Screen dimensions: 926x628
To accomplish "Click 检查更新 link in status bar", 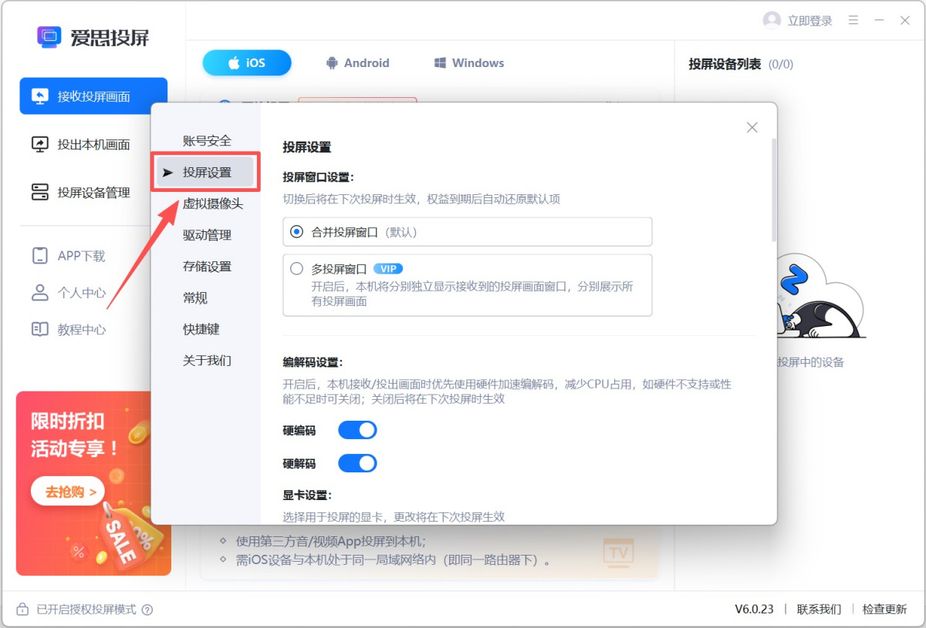I will click(x=884, y=610).
